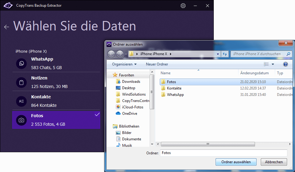Image resolution: width=295 pixels, height=172 pixels.
Task: Click the search magnifier icon
Action: pyautogui.click(x=288, y=54)
